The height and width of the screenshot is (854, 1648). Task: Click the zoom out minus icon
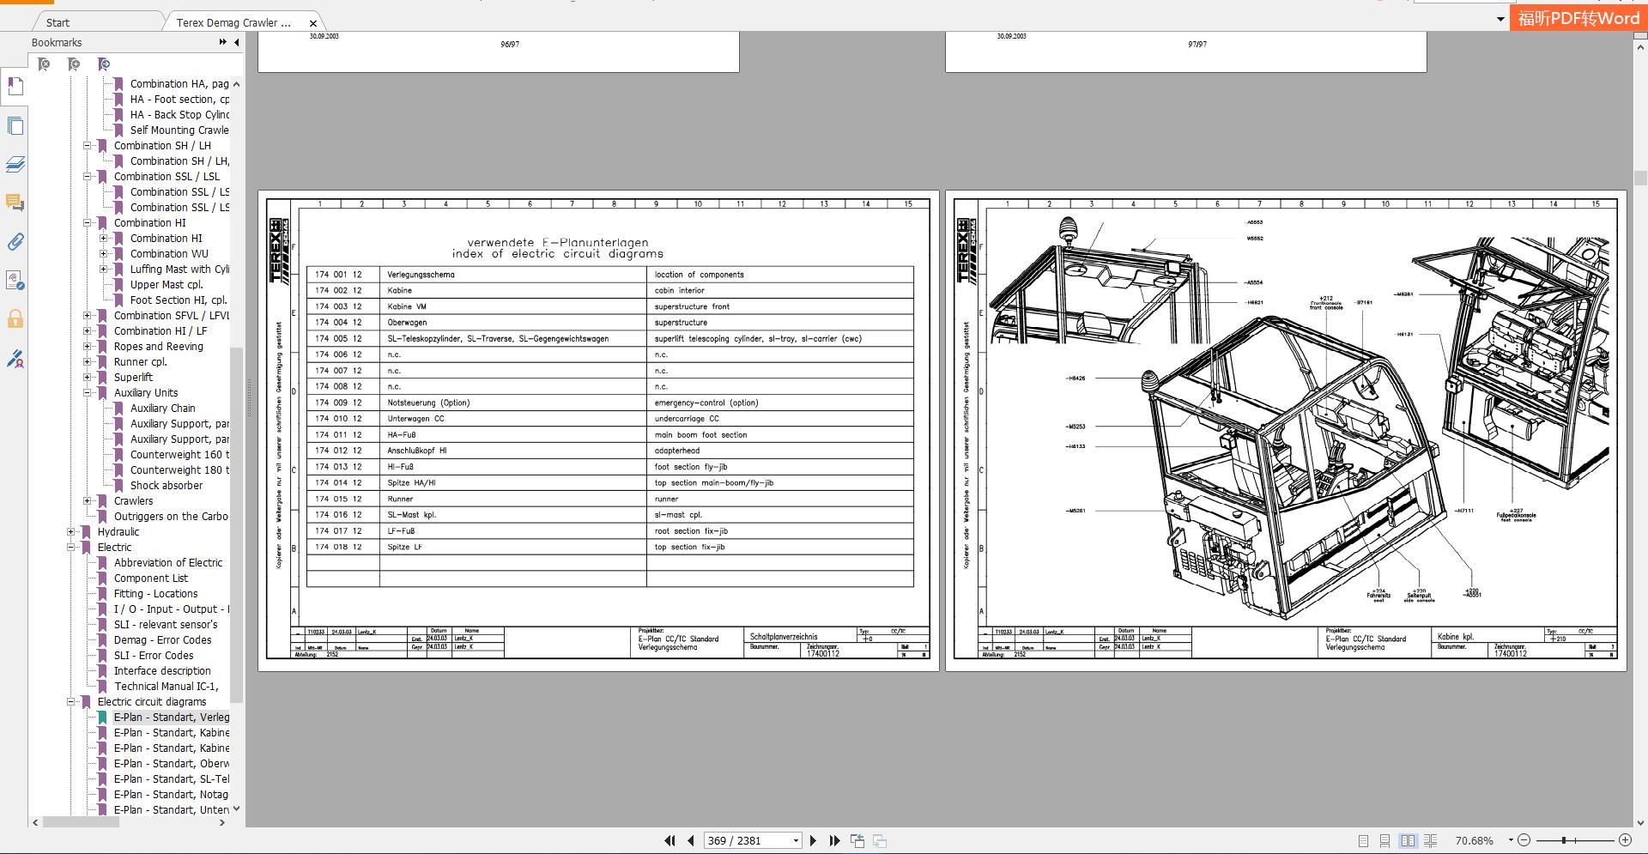[1524, 841]
